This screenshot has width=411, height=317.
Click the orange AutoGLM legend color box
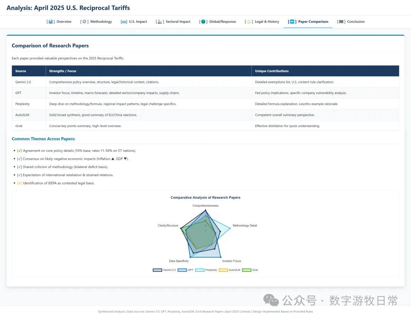223,270
